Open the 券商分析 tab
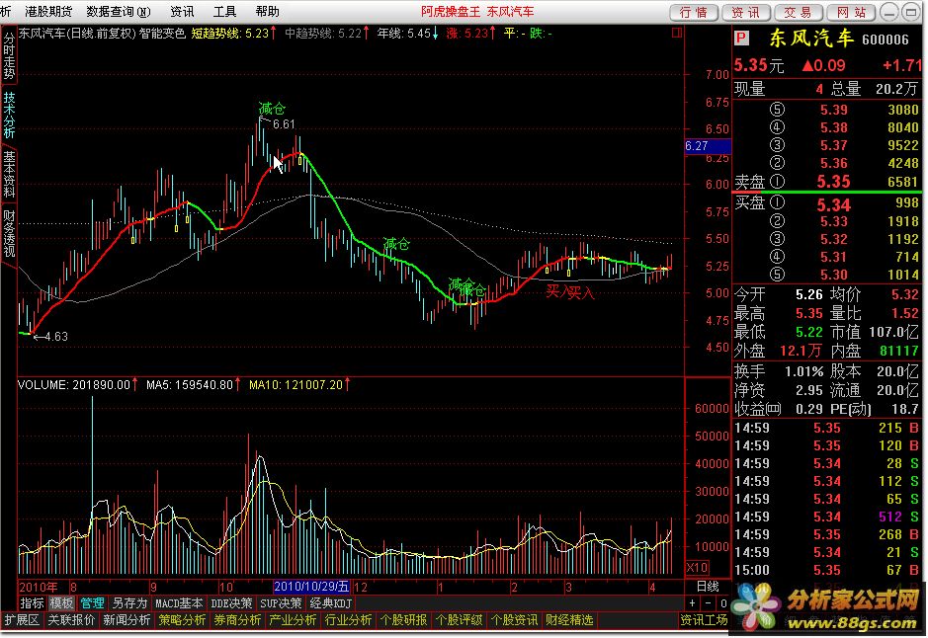Screen dimensions: 928x638 [237, 619]
